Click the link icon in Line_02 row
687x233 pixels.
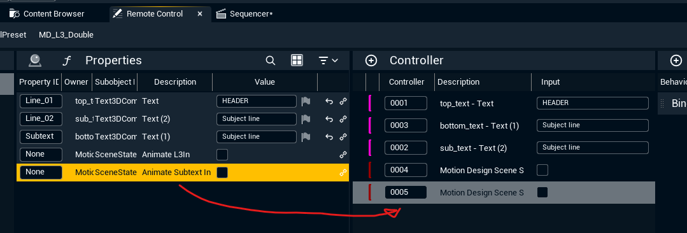pos(343,119)
